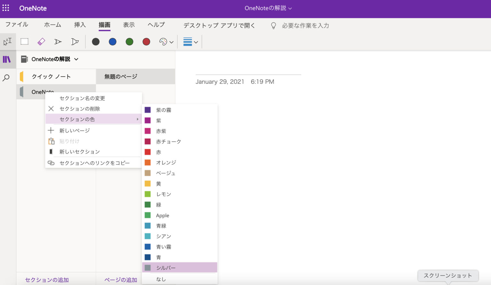
Task: Switch to the 挿入 tab
Action: (80, 25)
